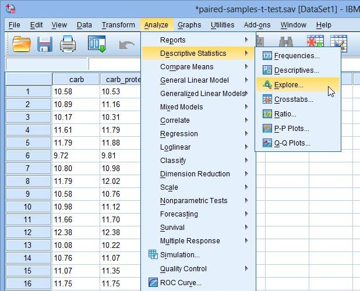The height and width of the screenshot is (291, 360).
Task: Click the Undo arrow icon
Action: click(x=126, y=44)
